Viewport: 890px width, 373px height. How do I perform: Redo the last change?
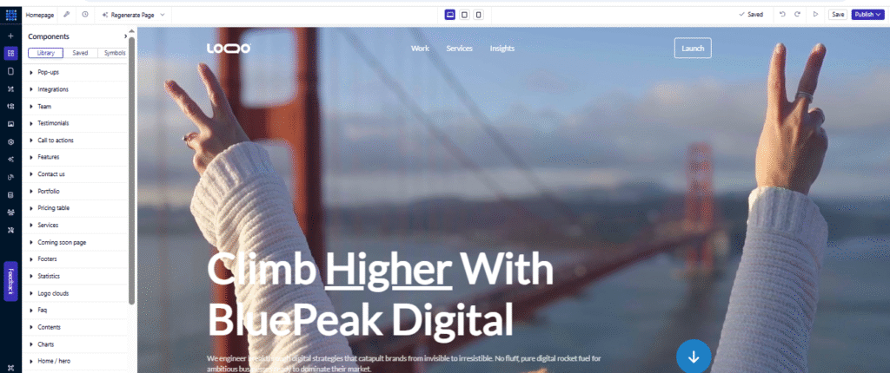coord(797,14)
